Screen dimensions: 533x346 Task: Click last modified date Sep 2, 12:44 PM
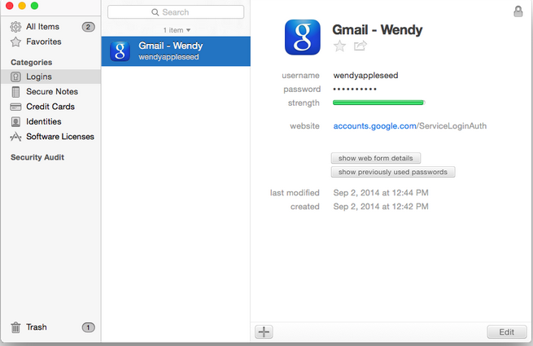[381, 193]
